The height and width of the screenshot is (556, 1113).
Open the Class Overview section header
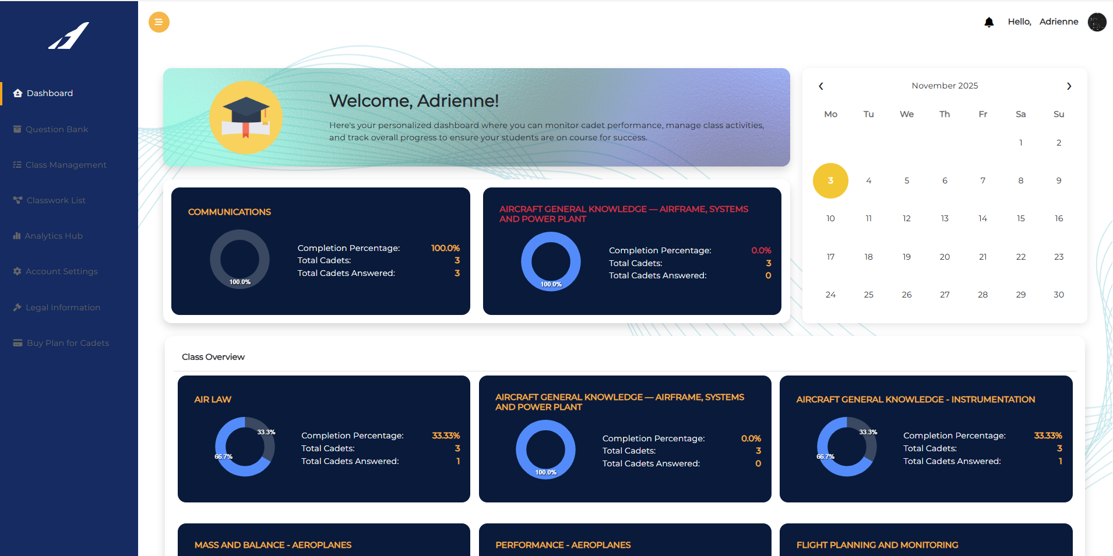[213, 356]
